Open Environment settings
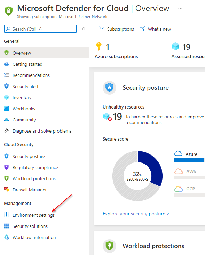The height and width of the screenshot is (255, 205). tap(33, 215)
